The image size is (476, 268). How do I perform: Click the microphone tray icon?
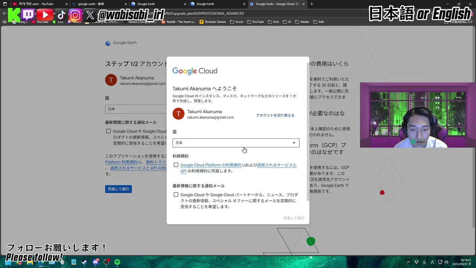pos(424,262)
